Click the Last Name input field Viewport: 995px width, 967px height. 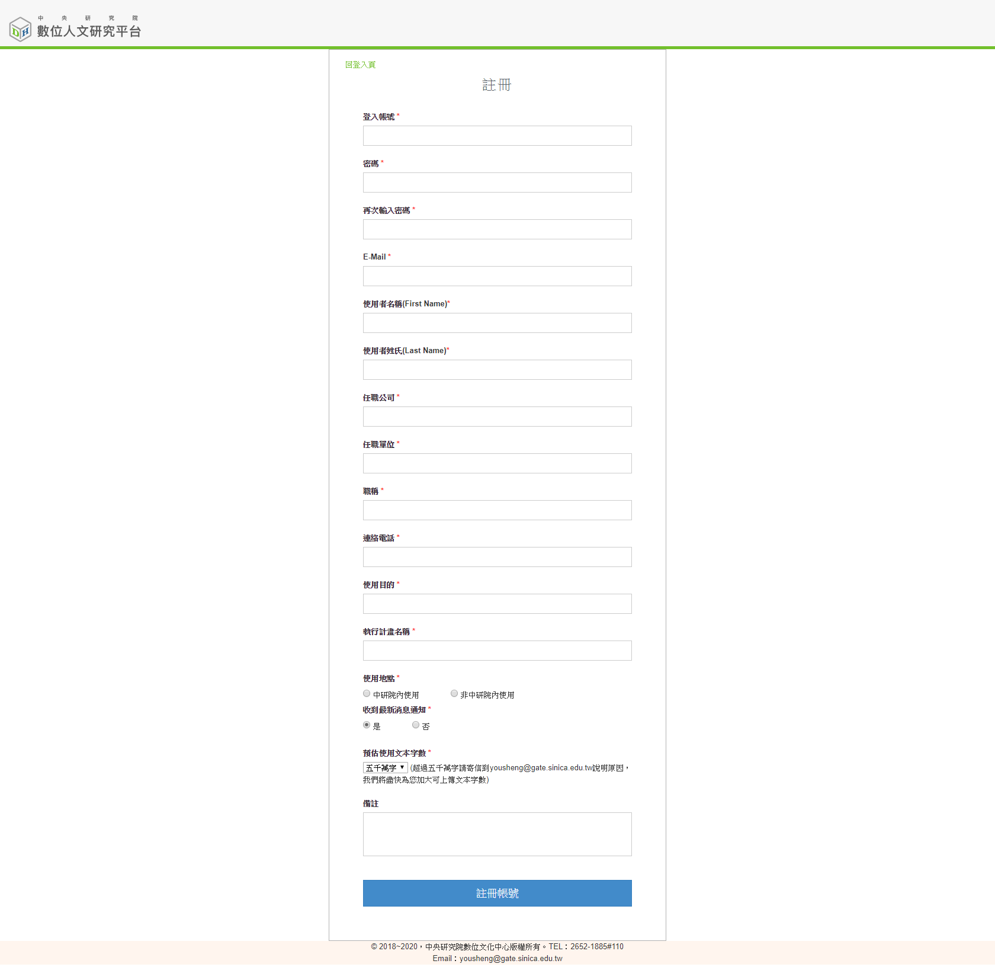(497, 370)
